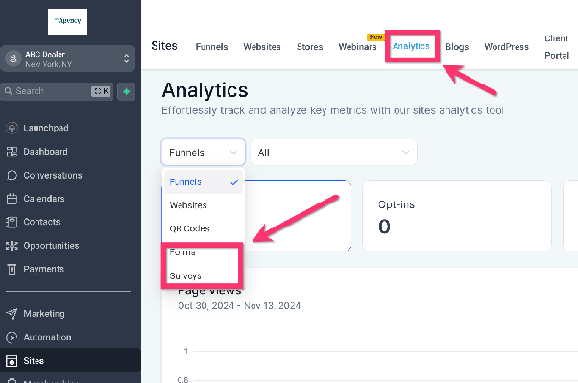Switch to the Stores tab

[x=309, y=47]
